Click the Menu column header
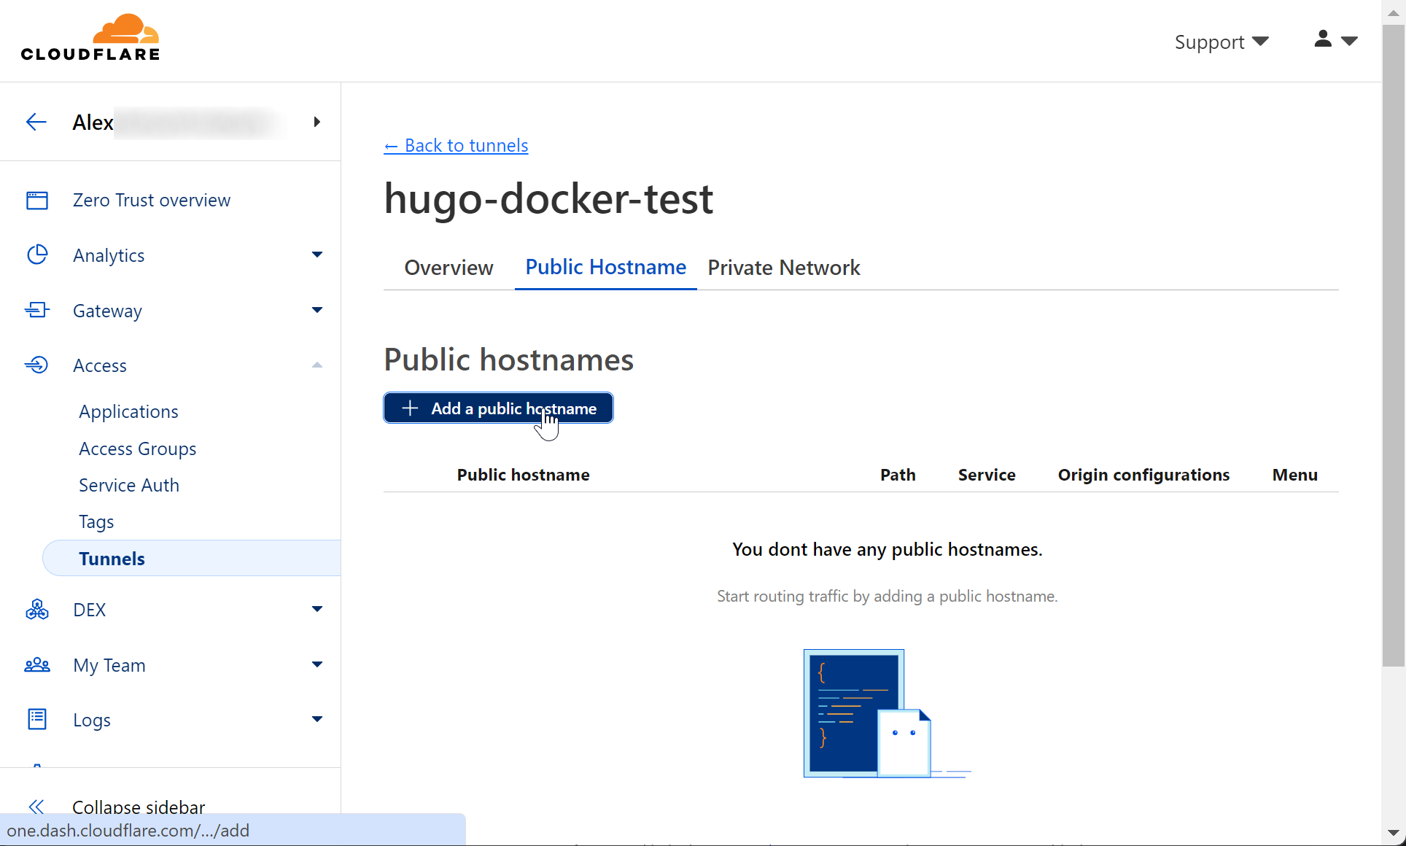1406x846 pixels. [x=1295, y=475]
